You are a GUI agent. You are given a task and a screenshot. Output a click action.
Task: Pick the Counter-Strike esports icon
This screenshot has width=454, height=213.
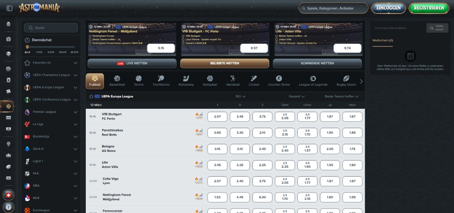point(279,81)
